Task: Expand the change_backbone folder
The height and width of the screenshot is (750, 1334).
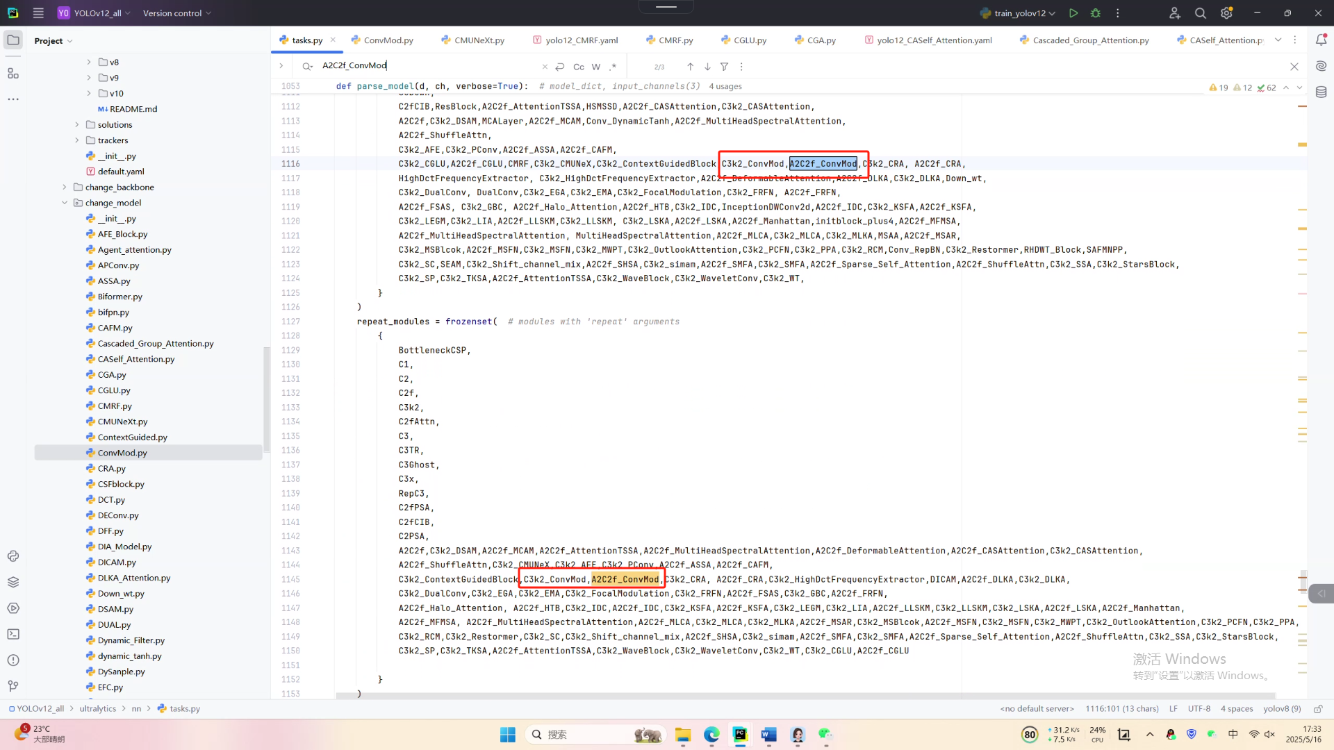Action: pyautogui.click(x=65, y=187)
